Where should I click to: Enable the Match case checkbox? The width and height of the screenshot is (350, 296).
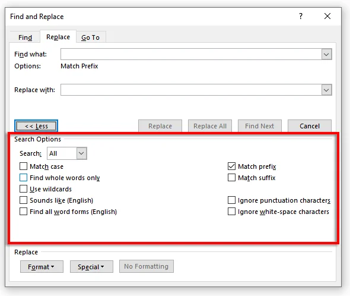click(x=24, y=166)
